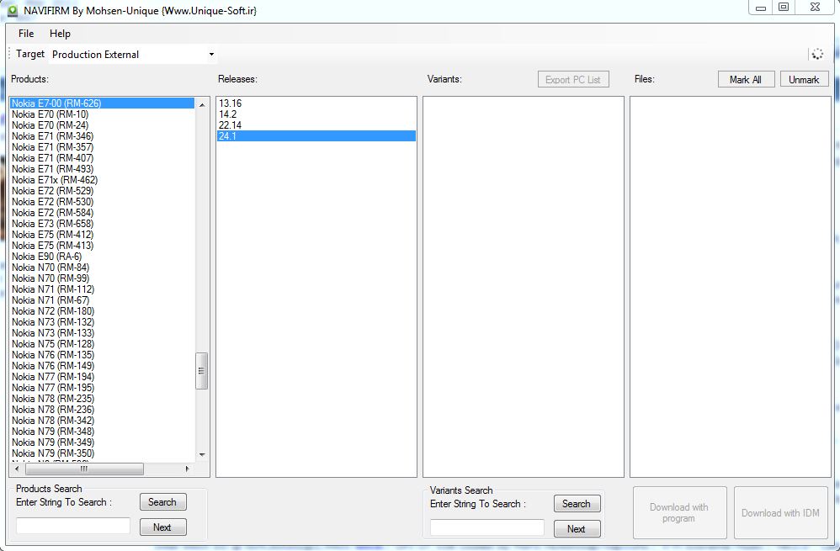Select Nokia E72 (RM-529)
The height and width of the screenshot is (551, 840).
point(103,191)
